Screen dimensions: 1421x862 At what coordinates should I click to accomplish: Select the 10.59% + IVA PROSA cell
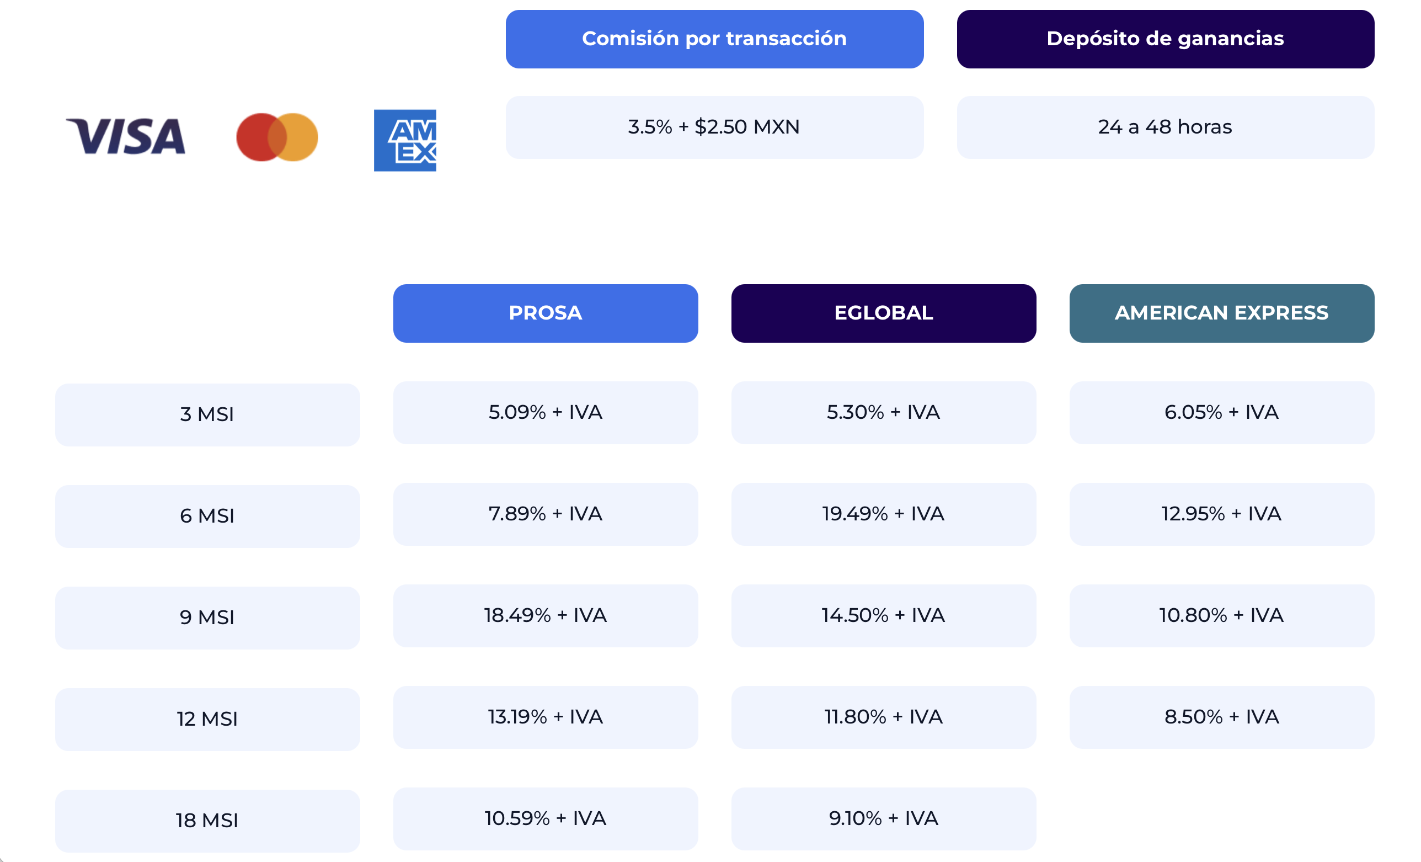[545, 818]
